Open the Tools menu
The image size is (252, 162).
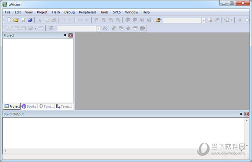pyautogui.click(x=104, y=12)
